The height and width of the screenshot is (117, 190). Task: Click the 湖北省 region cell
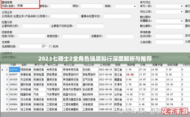[118, 100]
